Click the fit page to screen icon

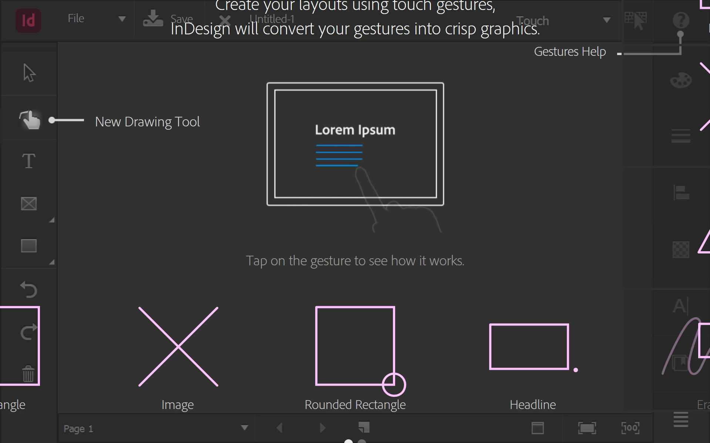(587, 428)
